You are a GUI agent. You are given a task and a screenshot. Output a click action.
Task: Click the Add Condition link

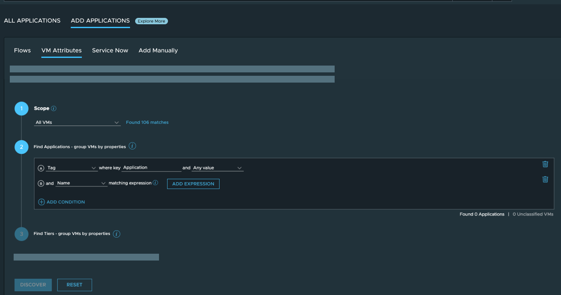point(66,202)
